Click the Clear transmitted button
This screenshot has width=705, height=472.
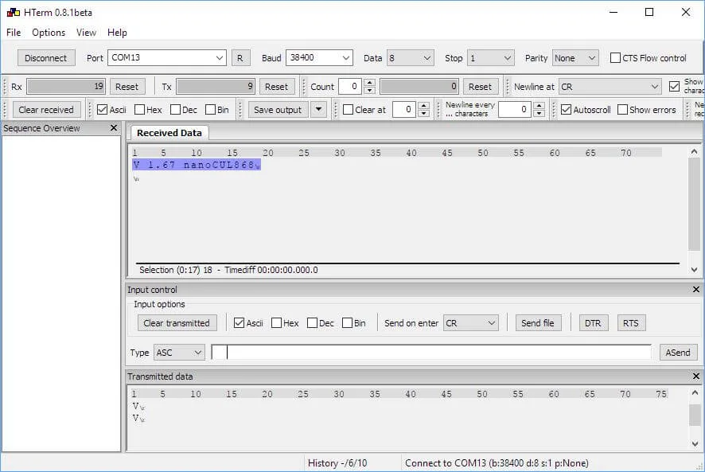177,322
